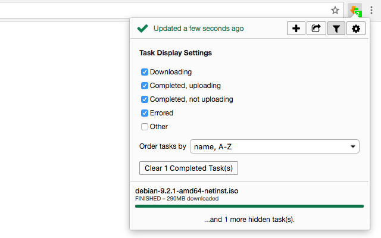
Task: Enable the Other checkbox
Action: point(145,127)
